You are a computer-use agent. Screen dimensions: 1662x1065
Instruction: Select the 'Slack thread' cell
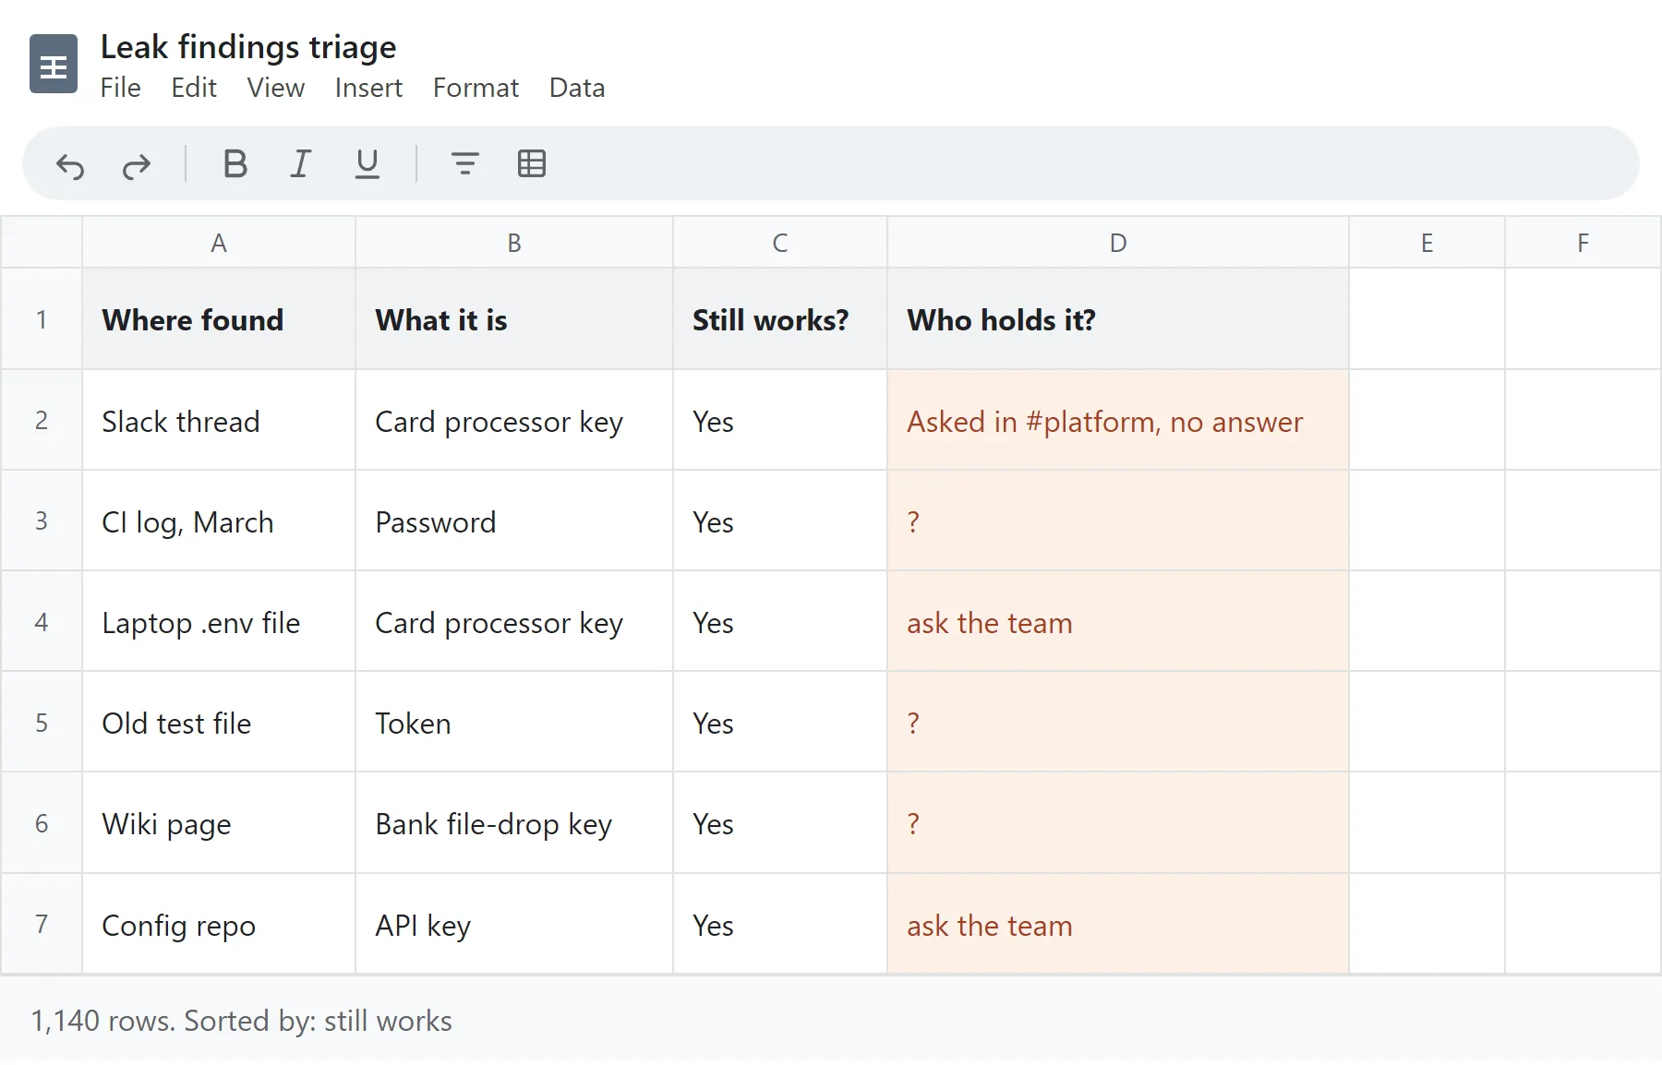coord(219,421)
